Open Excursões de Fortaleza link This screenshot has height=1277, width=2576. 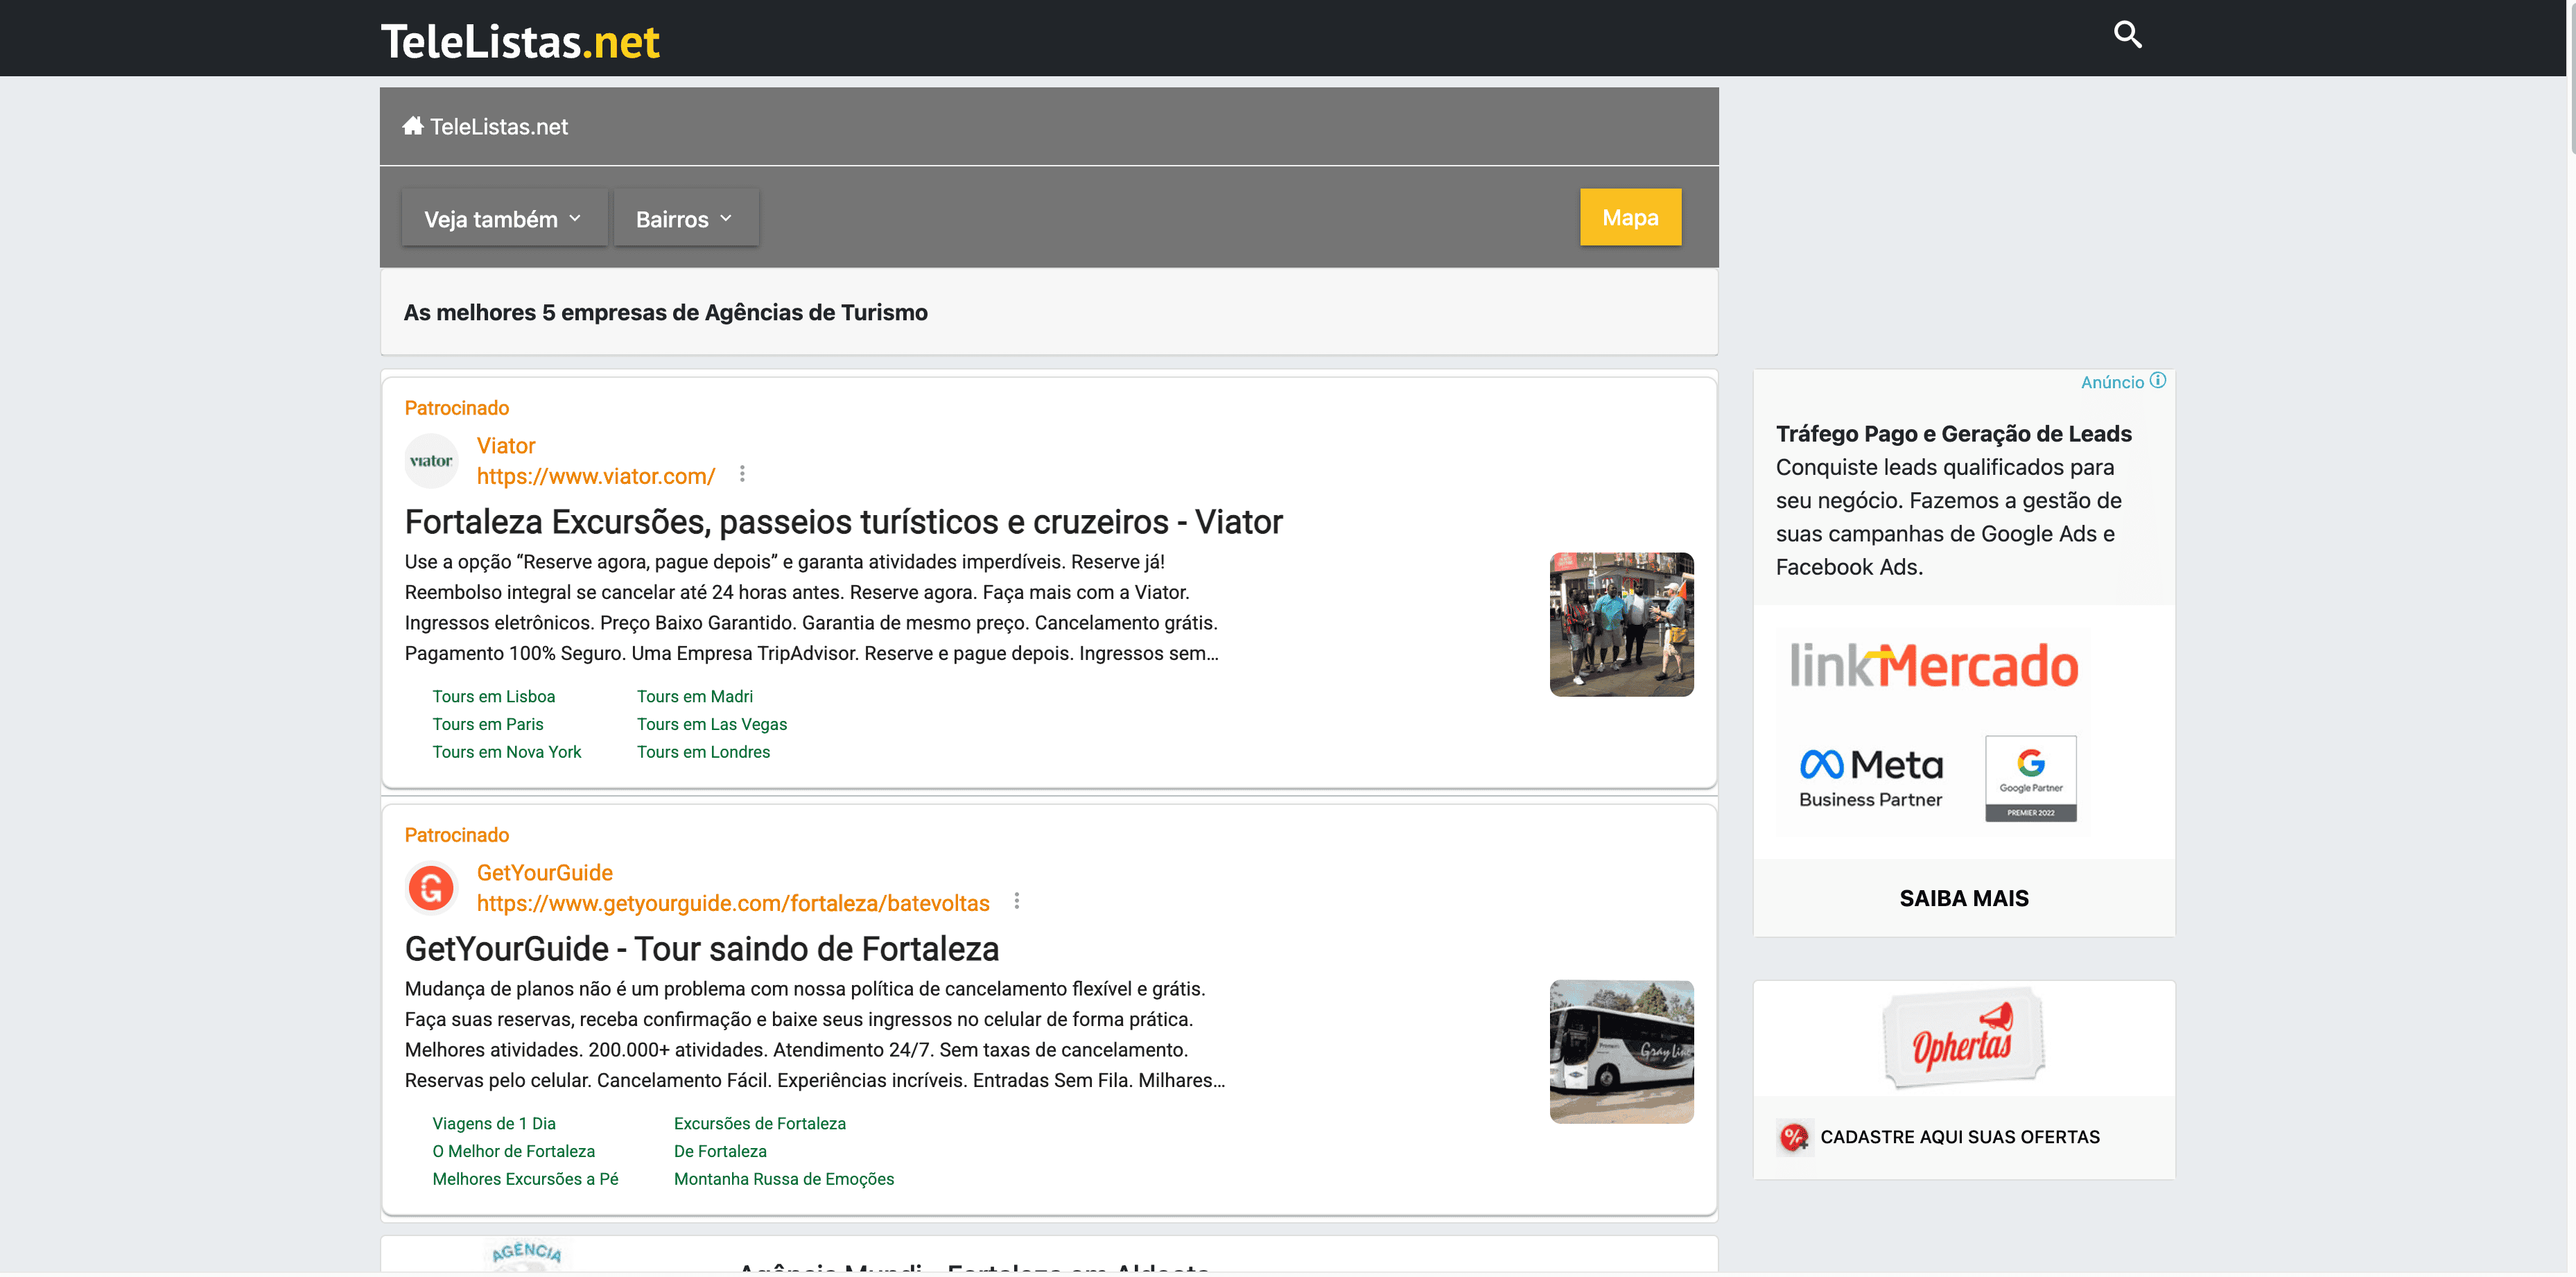coord(759,1123)
